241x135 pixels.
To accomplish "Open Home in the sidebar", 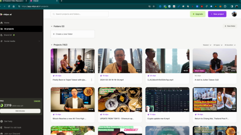I will 6,22.
